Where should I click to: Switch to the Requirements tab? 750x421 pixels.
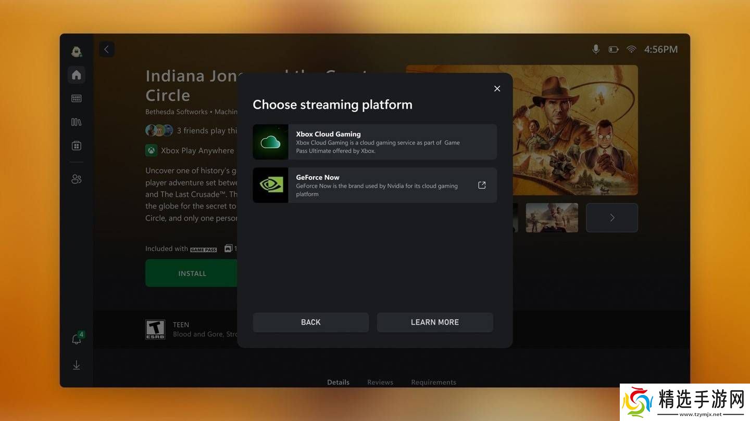[433, 382]
